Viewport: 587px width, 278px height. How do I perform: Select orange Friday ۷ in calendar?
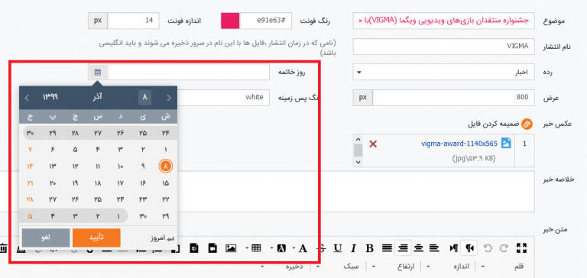pyautogui.click(x=30, y=150)
